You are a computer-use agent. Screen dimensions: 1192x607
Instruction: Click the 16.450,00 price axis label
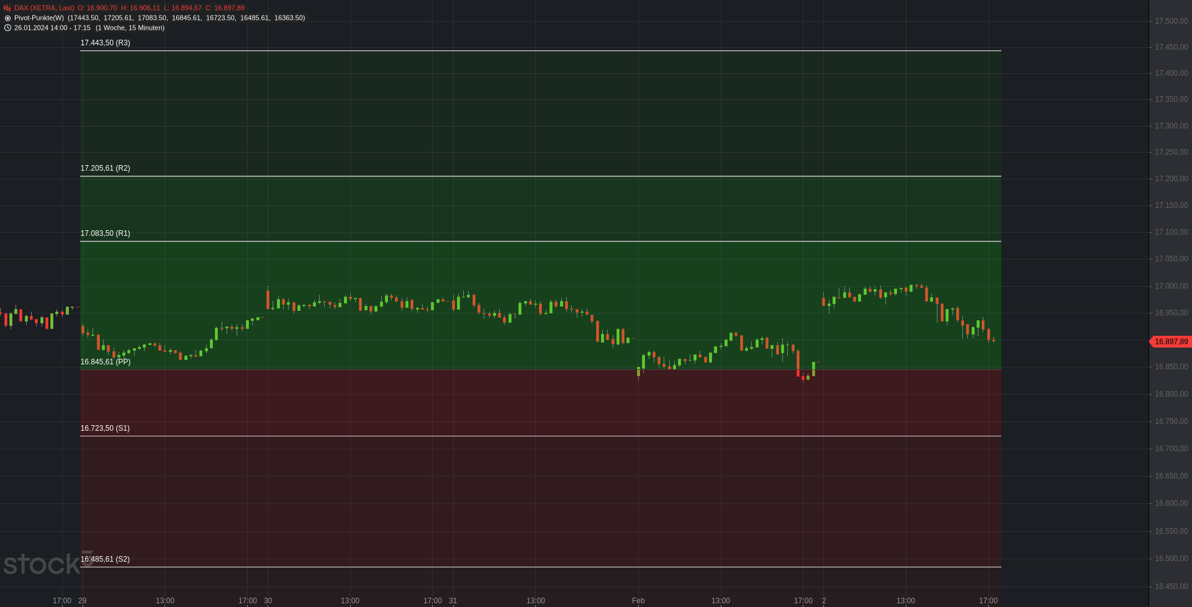pos(1171,587)
